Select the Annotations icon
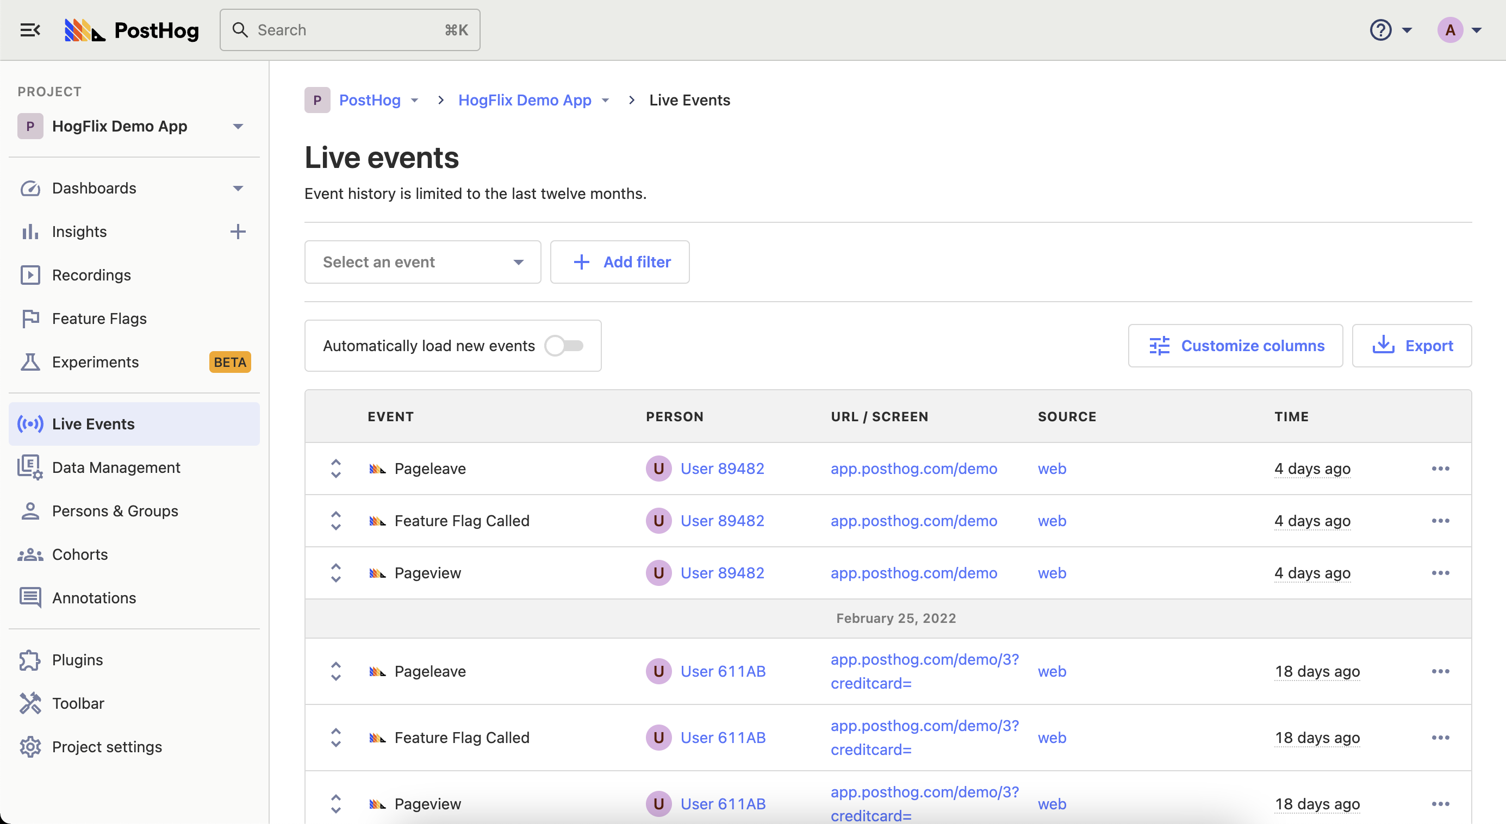 tap(30, 597)
